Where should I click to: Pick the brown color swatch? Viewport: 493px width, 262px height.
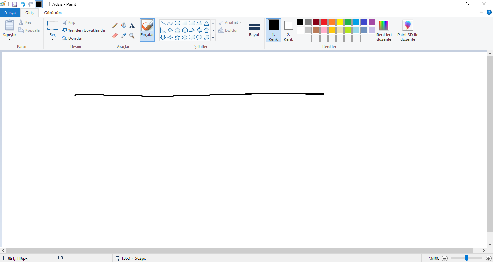tap(316, 30)
